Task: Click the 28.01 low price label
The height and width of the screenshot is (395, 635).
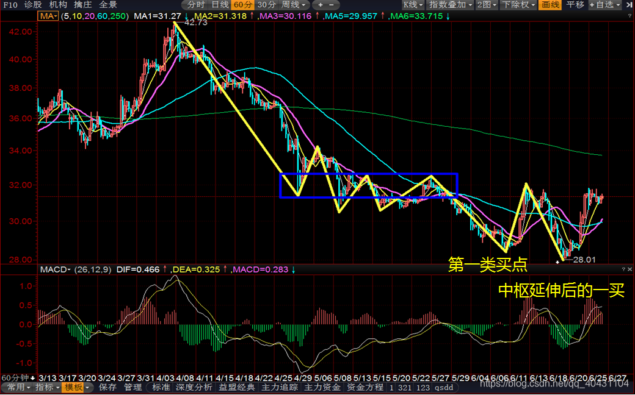Action: (x=584, y=260)
